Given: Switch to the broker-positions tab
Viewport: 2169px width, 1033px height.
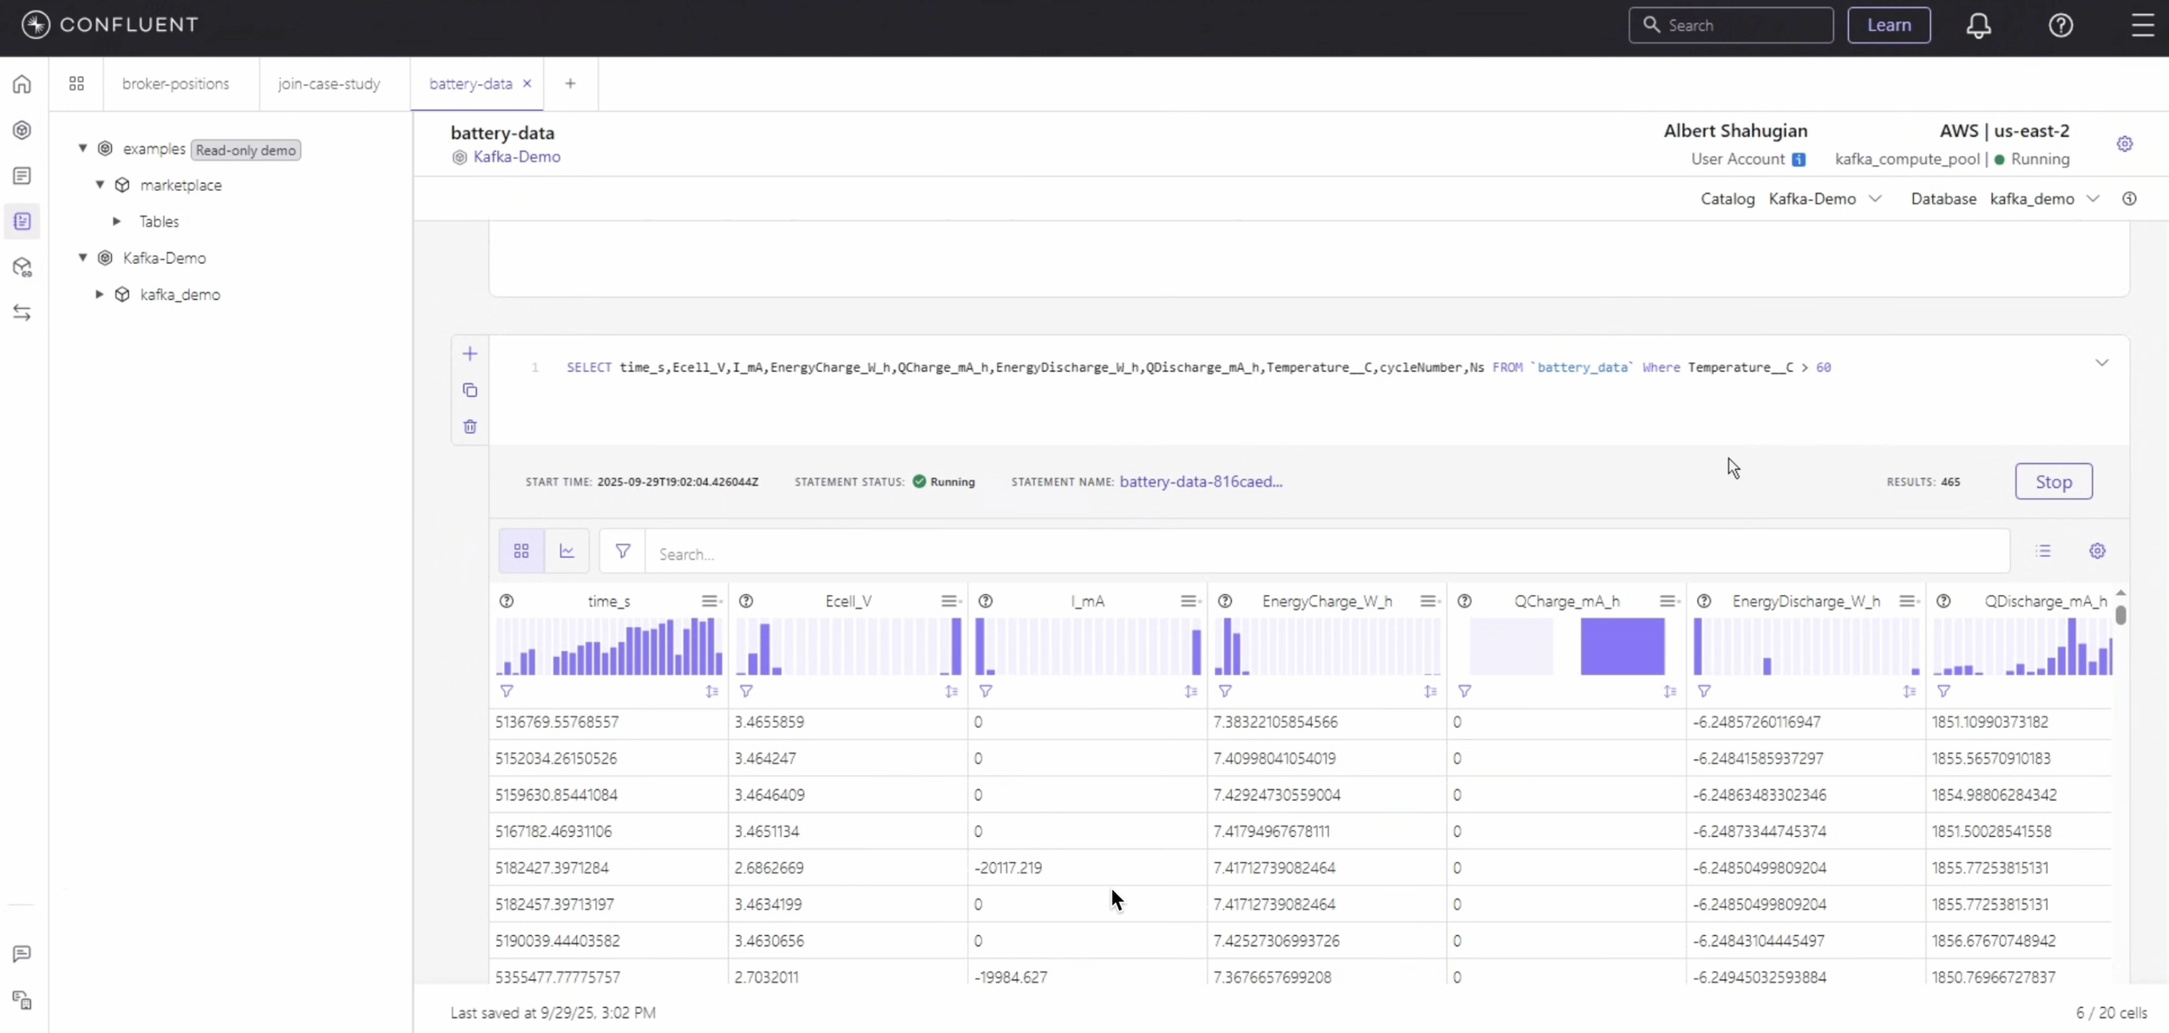Looking at the screenshot, I should pyautogui.click(x=175, y=83).
